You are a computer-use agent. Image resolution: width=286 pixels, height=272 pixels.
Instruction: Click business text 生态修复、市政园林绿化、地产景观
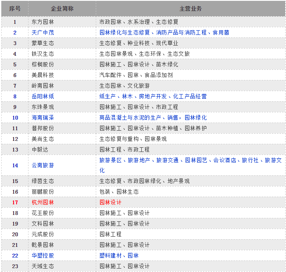coord(144,181)
